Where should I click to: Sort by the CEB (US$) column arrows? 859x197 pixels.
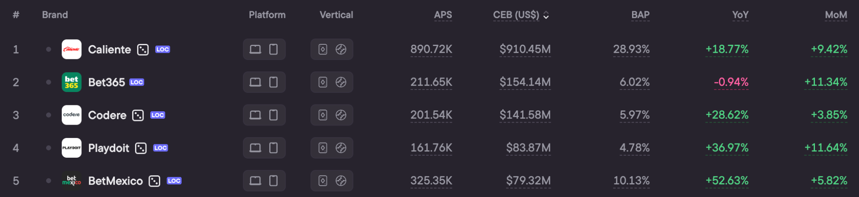pos(546,15)
